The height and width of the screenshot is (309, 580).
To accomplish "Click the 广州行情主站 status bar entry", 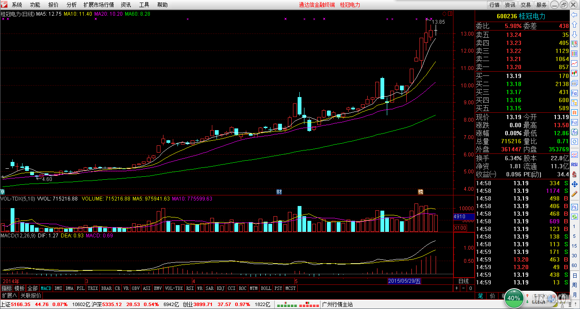I will pos(338,304).
